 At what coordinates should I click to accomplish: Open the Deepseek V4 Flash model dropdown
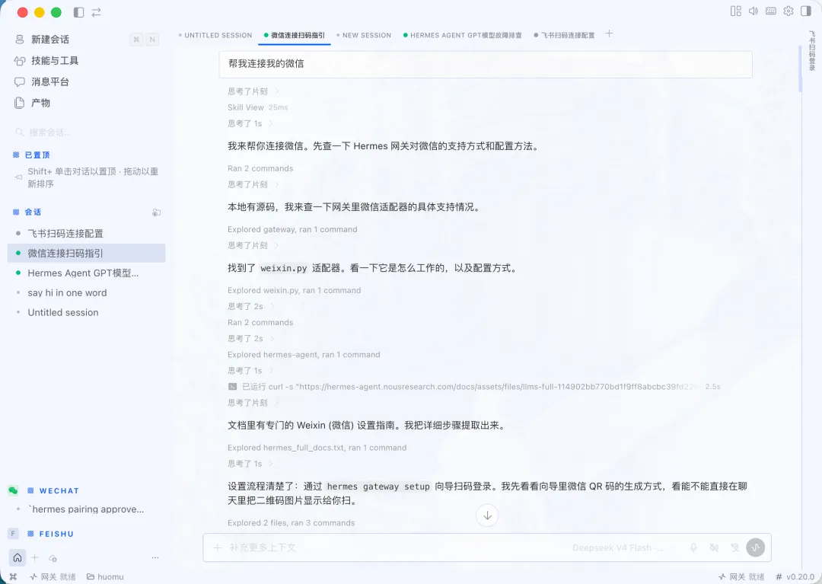[x=623, y=547]
